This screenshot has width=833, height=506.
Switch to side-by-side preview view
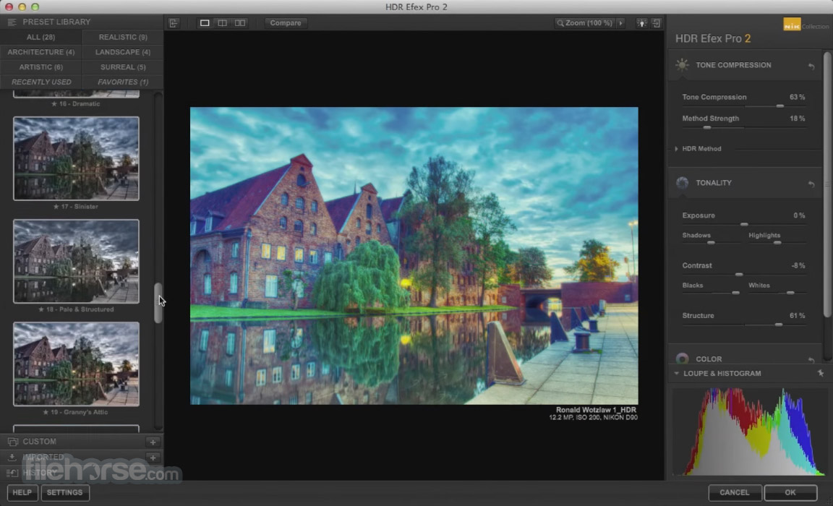(240, 23)
